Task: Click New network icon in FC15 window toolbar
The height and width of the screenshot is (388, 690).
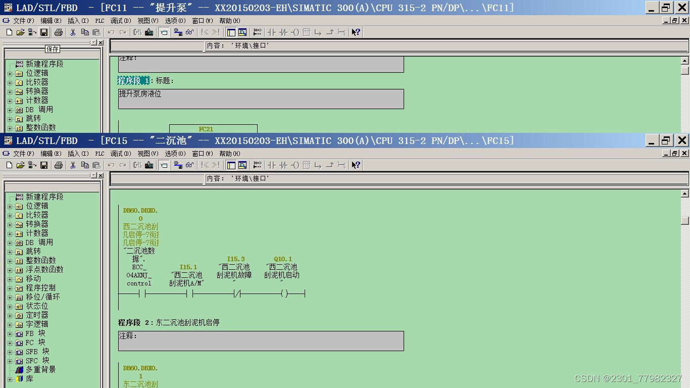Action: pyautogui.click(x=258, y=165)
